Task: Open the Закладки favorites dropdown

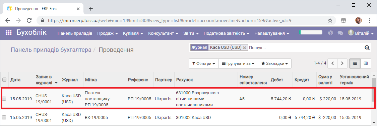Action: 274,64
